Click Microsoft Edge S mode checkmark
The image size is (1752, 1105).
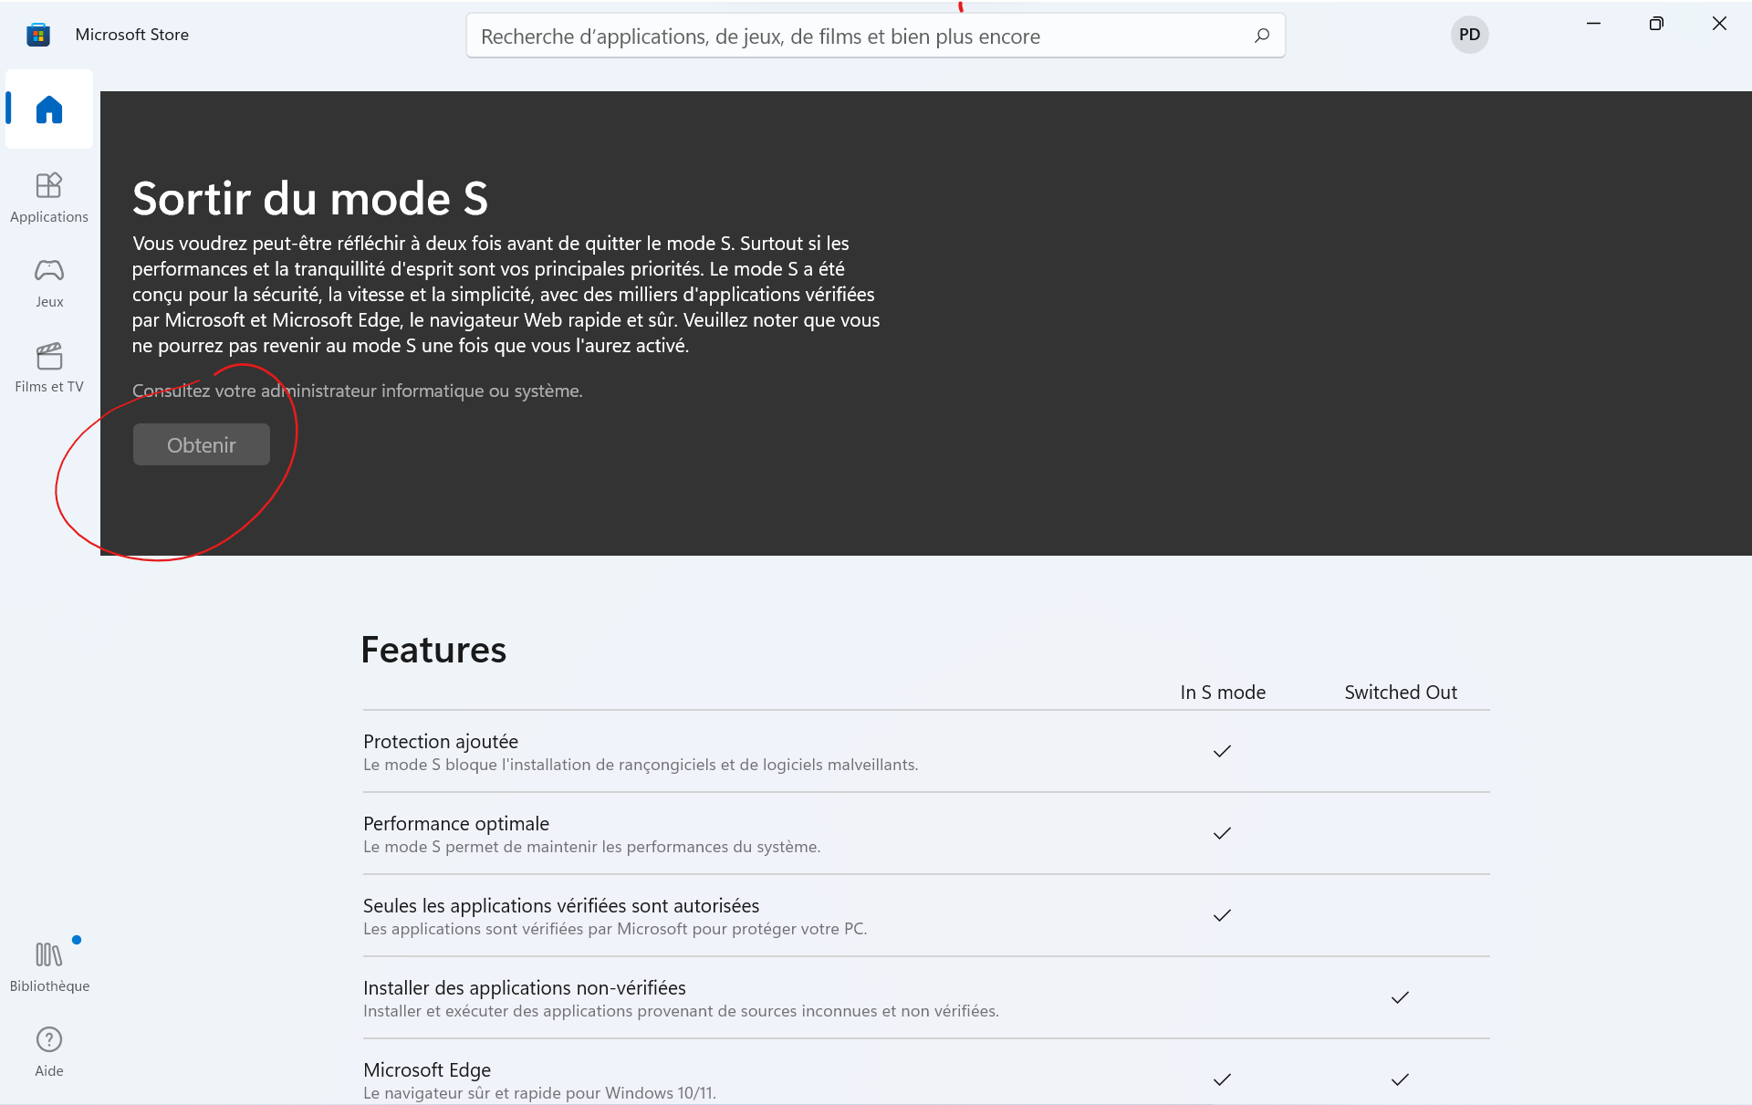click(1222, 1079)
